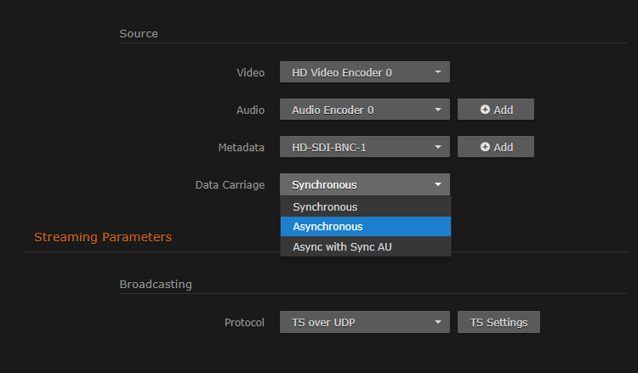The image size is (638, 373).
Task: Click the arrow on the Video dropdown
Action: pos(437,72)
